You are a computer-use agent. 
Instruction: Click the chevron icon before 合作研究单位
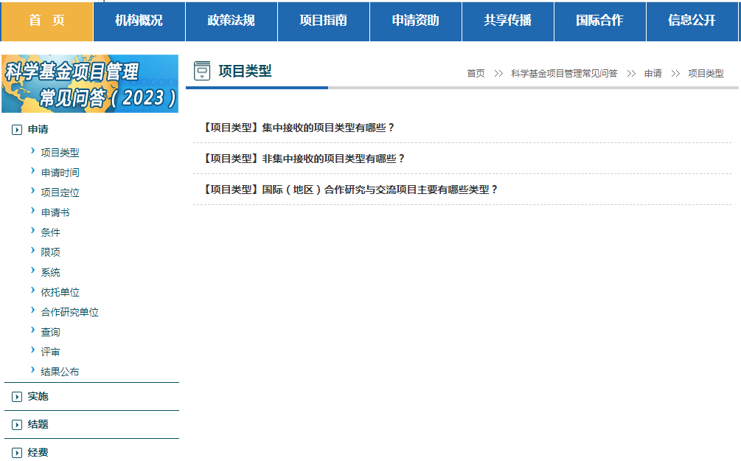tap(32, 311)
